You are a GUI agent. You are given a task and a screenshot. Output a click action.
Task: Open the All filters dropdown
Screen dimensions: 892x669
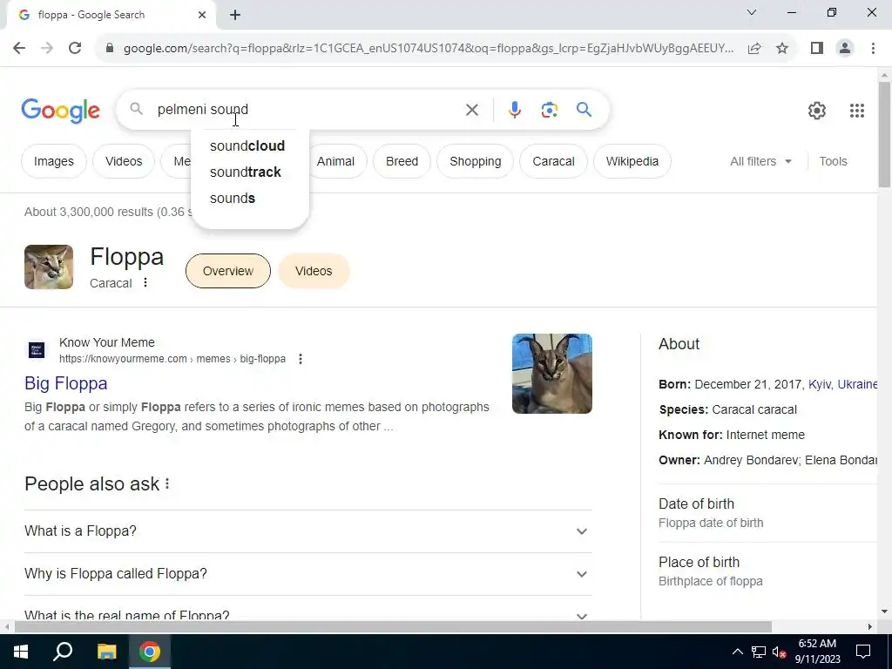pos(760,161)
